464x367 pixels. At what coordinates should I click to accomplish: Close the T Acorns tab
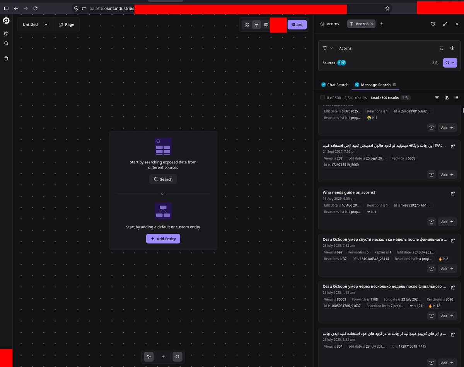click(372, 24)
